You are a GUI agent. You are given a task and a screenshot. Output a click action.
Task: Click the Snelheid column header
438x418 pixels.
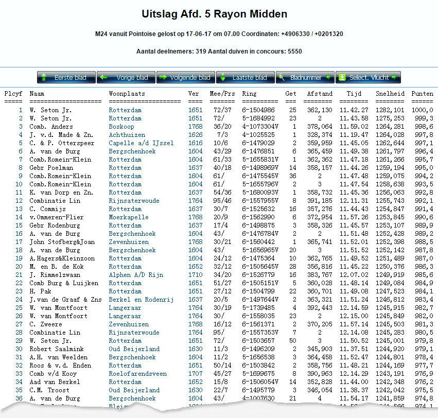point(390,94)
